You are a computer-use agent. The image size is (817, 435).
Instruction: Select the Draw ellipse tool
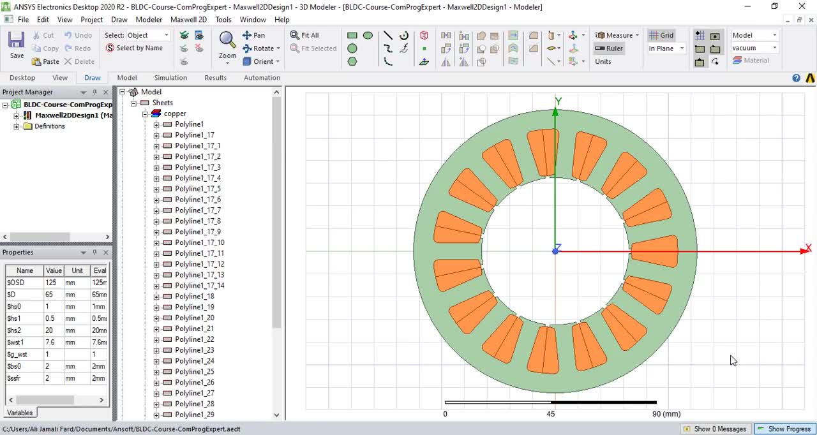click(x=368, y=35)
